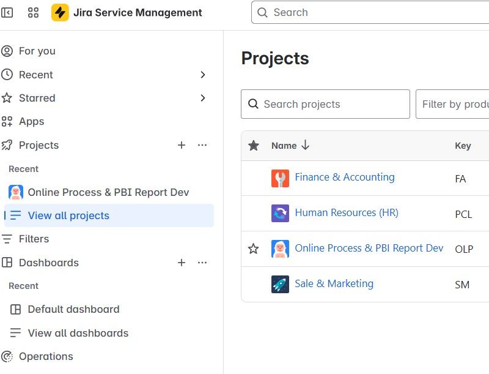This screenshot has height=374, width=489.
Task: Click the Projects page heading
Action: 275,58
